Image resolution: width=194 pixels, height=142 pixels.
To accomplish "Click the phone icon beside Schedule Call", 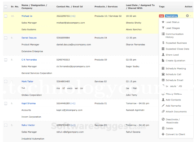I will coord(163,74).
